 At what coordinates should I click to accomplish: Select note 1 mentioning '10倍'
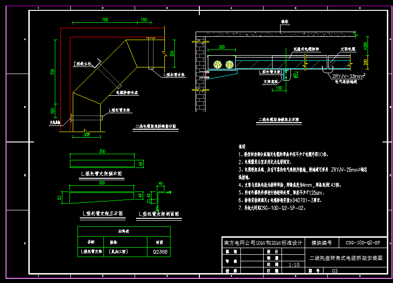click(x=283, y=154)
